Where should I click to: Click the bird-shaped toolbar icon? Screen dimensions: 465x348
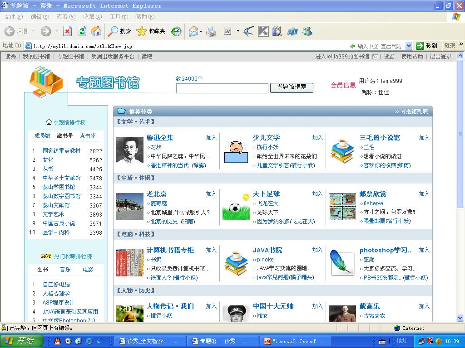(248, 31)
